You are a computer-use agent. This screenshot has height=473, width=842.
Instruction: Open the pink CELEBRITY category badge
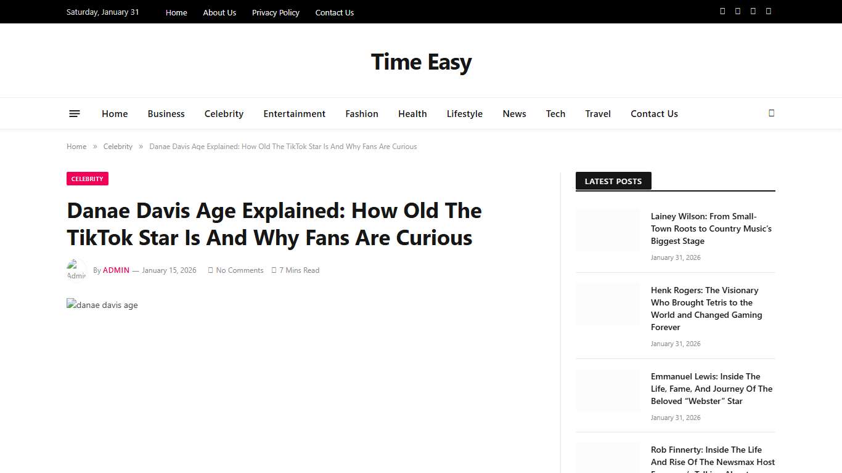click(87, 179)
